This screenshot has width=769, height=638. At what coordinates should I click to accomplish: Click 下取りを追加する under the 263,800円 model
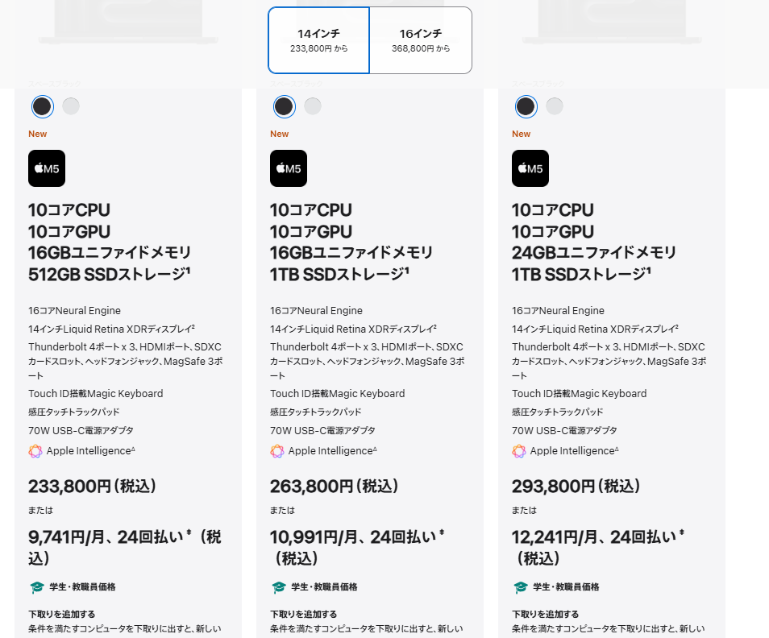pyautogui.click(x=304, y=614)
